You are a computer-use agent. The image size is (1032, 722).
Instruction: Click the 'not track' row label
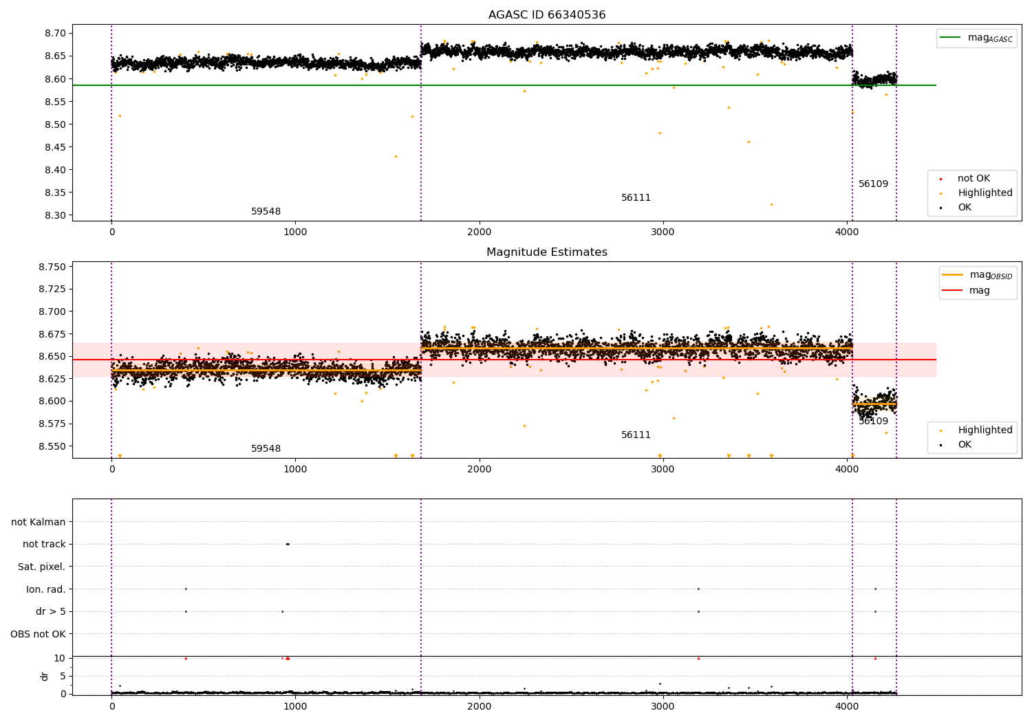(44, 545)
